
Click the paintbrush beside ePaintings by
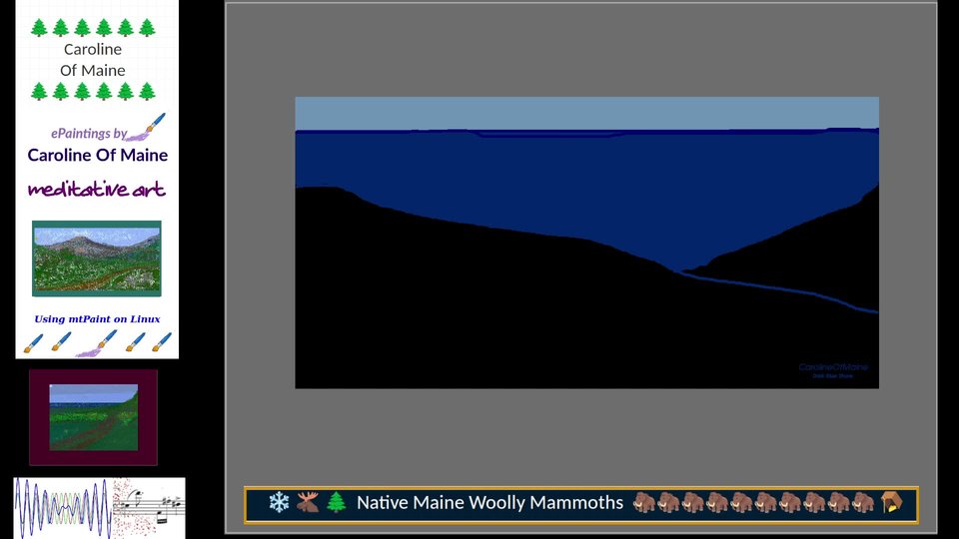[148, 127]
